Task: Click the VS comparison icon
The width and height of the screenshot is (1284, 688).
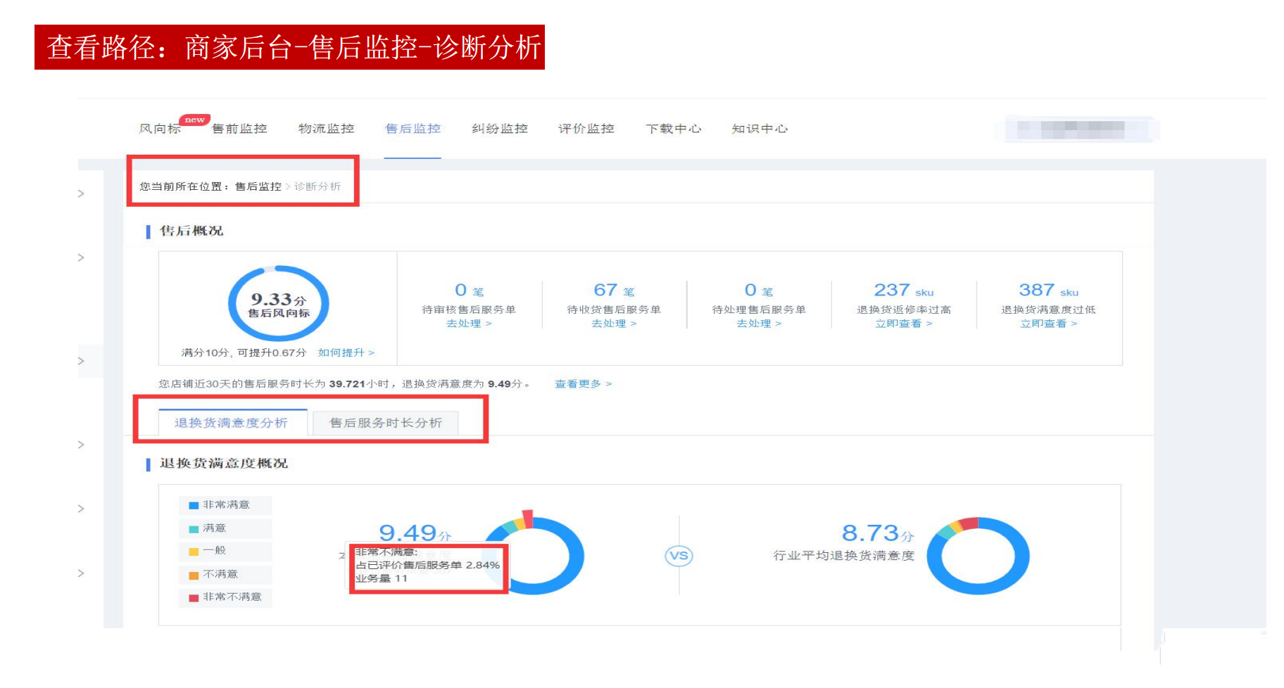Action: pyautogui.click(x=679, y=556)
